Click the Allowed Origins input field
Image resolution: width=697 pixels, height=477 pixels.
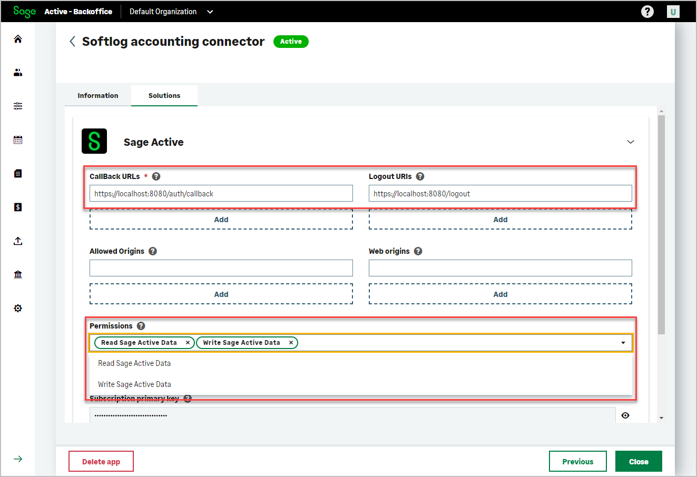[x=221, y=268]
